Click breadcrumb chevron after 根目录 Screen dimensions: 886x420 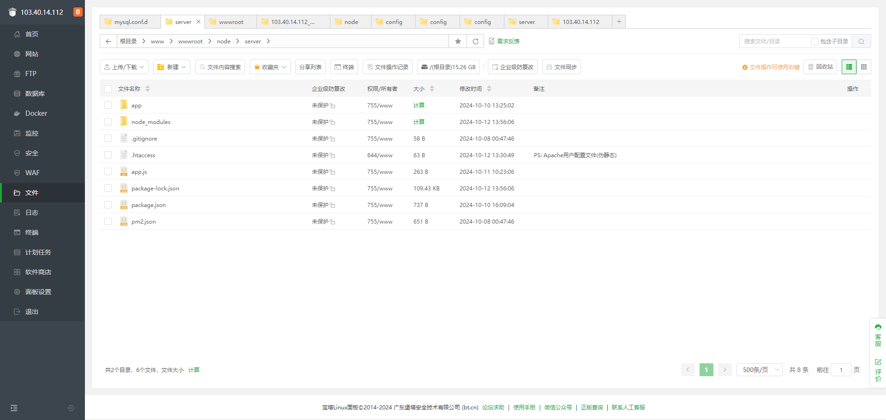click(144, 41)
